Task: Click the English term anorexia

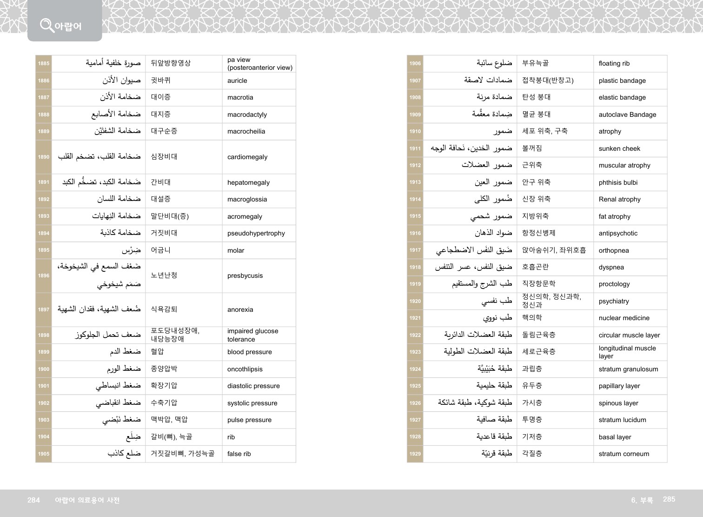Action: [x=240, y=310]
